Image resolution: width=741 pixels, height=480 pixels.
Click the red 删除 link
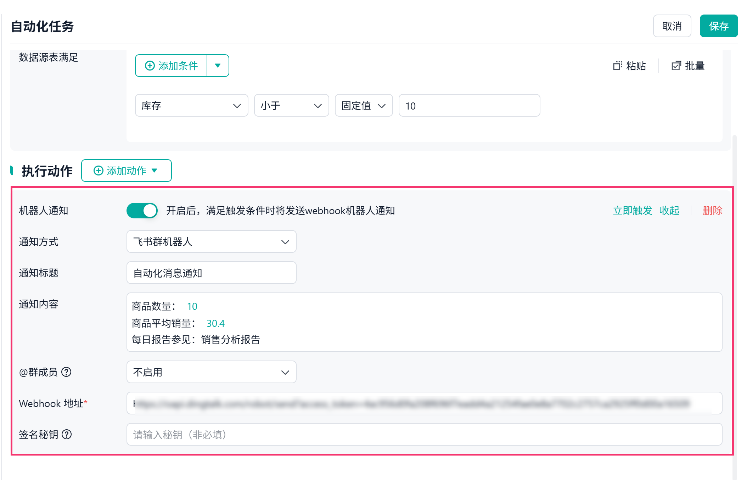pyautogui.click(x=712, y=211)
